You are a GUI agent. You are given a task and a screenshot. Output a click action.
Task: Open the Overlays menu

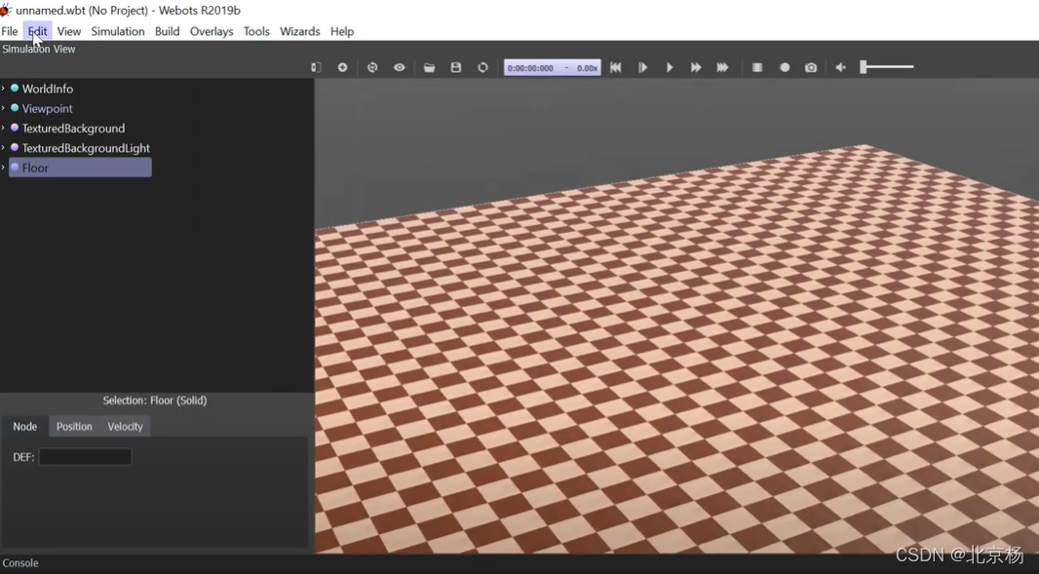[212, 31]
